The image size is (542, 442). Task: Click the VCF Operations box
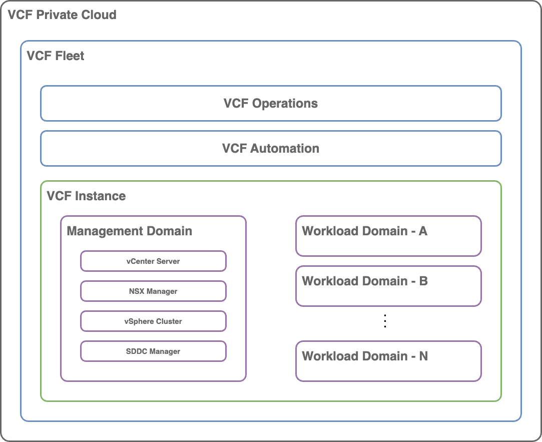[x=270, y=104]
